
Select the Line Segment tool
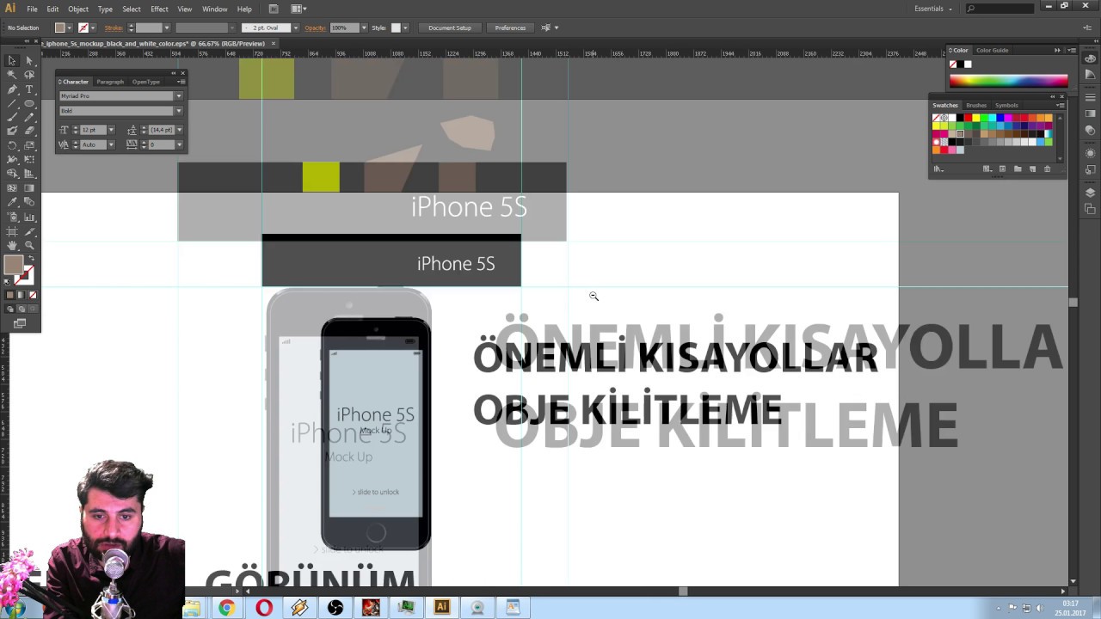[12, 103]
